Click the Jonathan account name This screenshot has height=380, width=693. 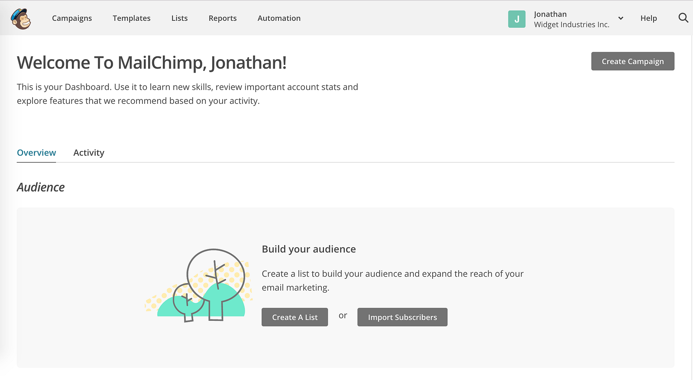point(550,14)
